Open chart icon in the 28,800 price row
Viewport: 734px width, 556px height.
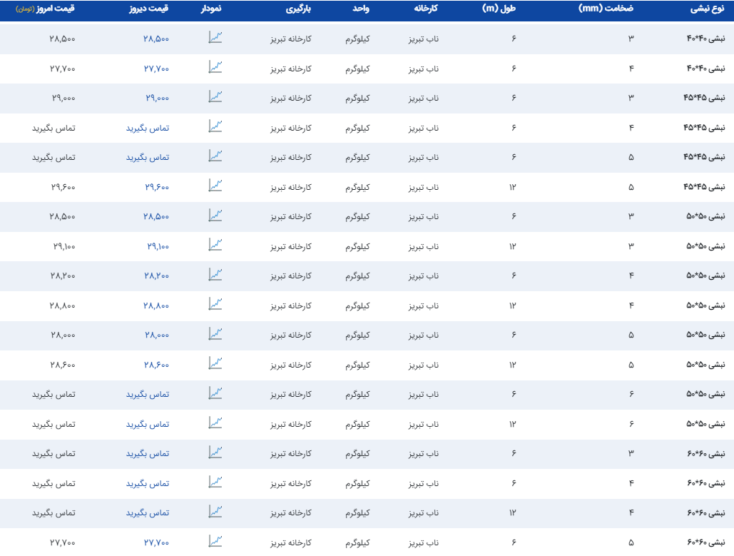click(215, 305)
